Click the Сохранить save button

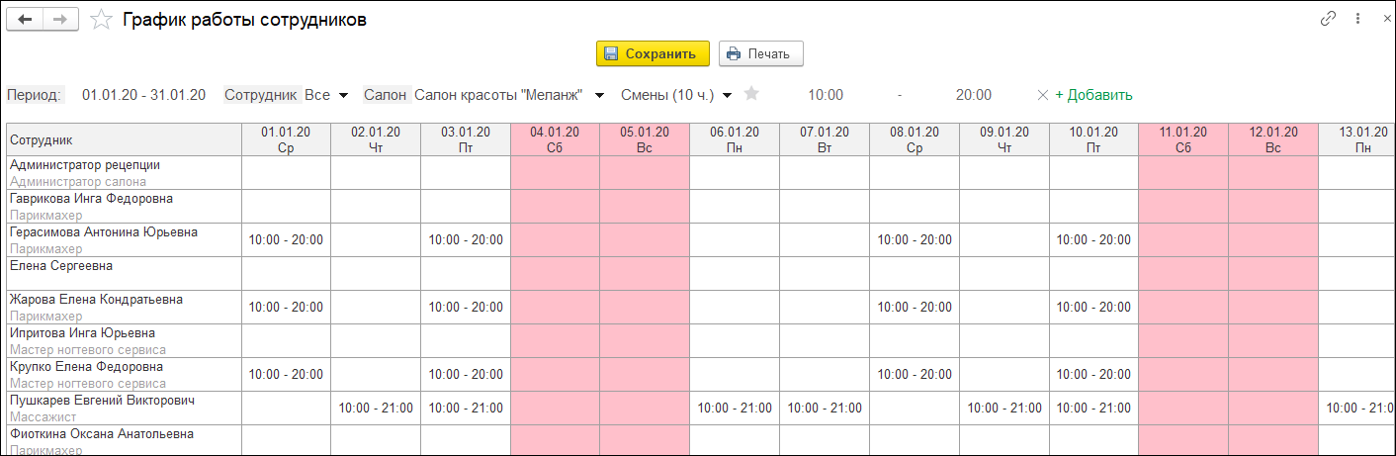(x=653, y=53)
